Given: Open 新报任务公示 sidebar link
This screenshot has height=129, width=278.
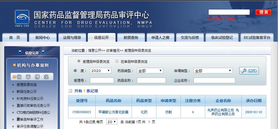Looking at the screenshot, I should [27, 91].
